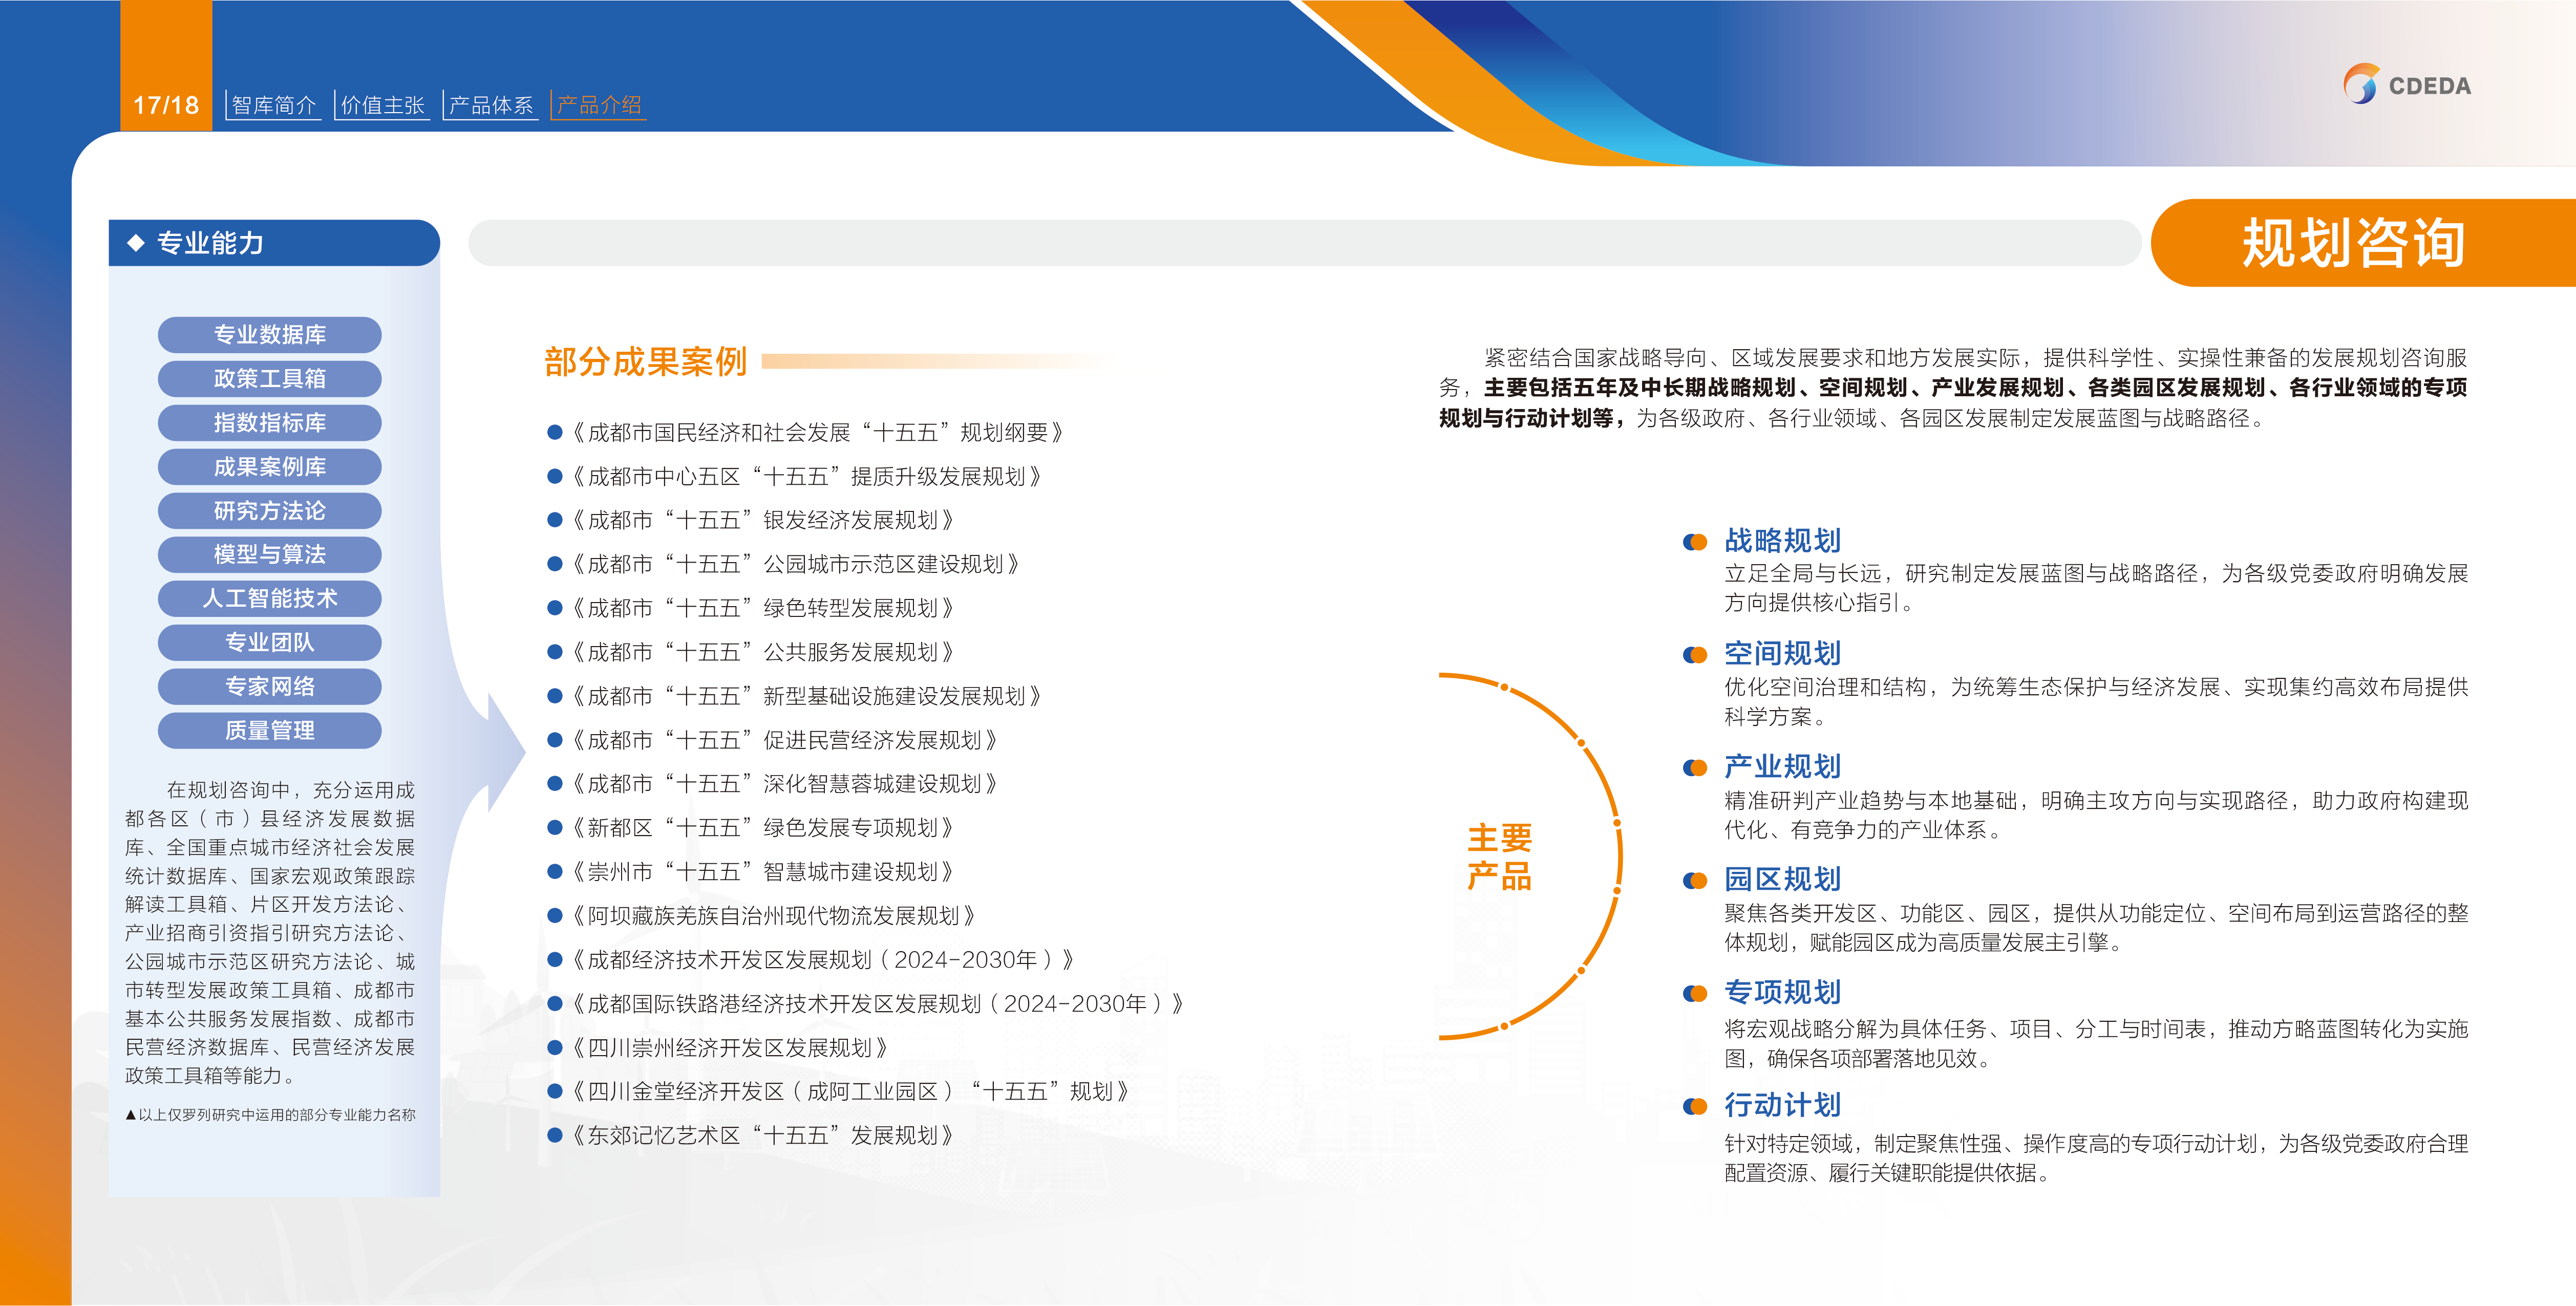Click the page indicator showing 17/18
2576x1306 pixels.
[166, 103]
